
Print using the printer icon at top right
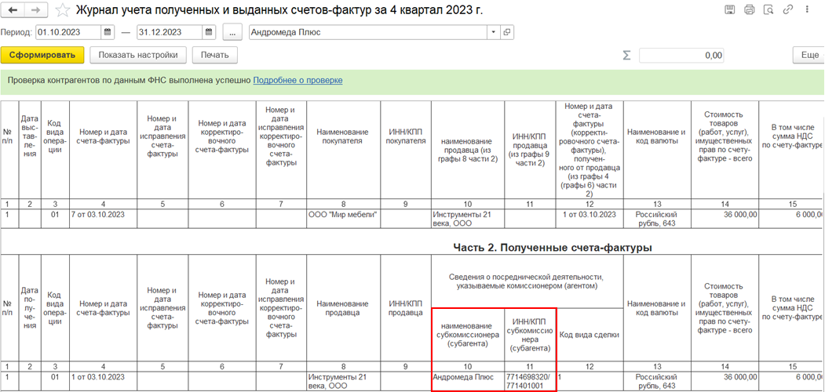[x=750, y=9]
